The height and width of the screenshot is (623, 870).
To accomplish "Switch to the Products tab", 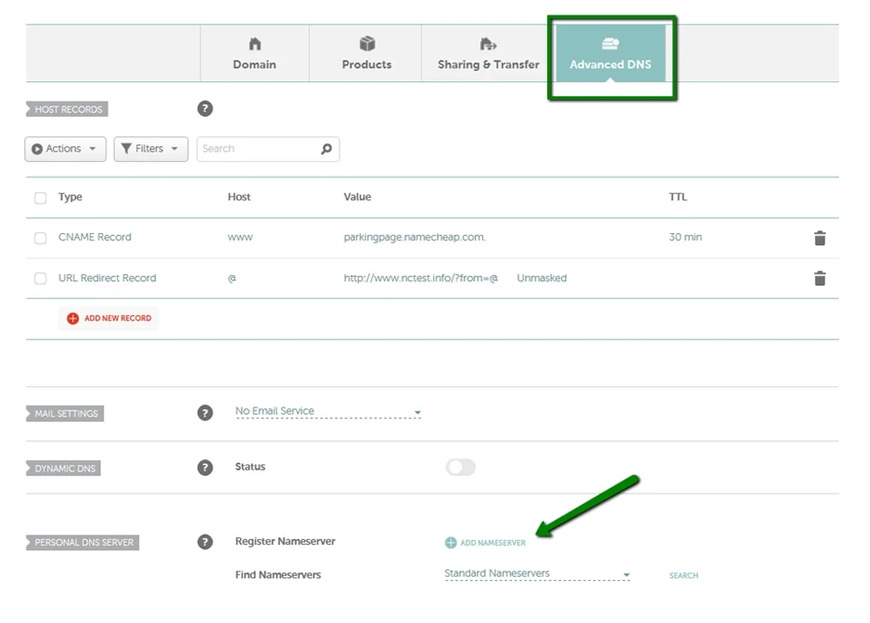I will coord(366,53).
